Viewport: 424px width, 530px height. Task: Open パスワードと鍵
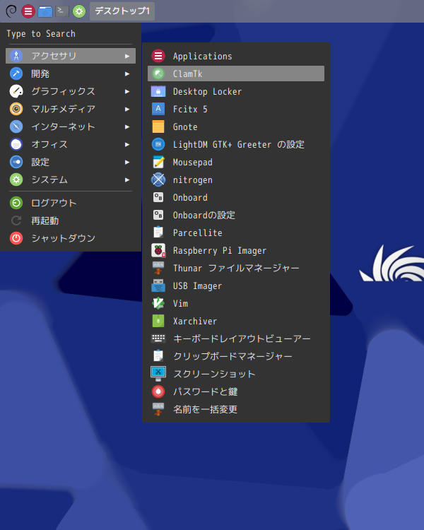[236, 391]
